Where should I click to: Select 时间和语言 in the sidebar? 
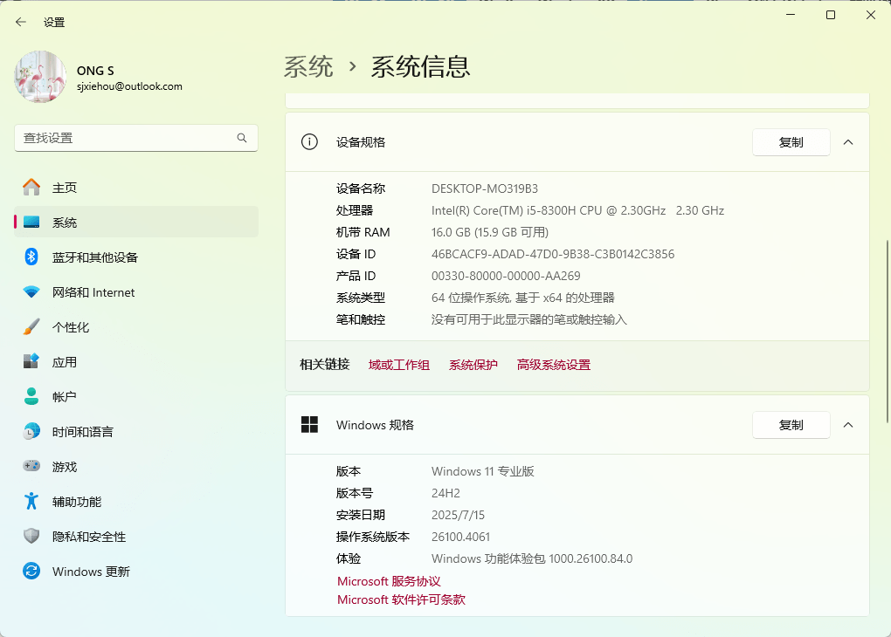click(x=82, y=432)
